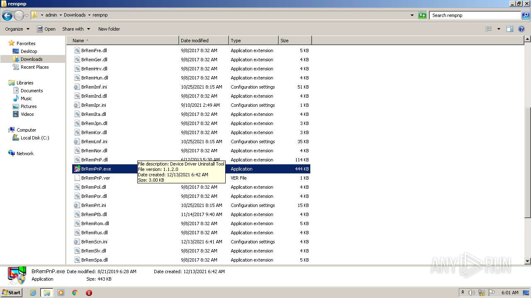531x298 pixels.
Task: Select the BrRemJpn.dll file
Action: [x=191, y=123]
